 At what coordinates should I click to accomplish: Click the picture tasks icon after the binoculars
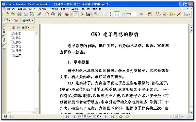tap(67, 14)
